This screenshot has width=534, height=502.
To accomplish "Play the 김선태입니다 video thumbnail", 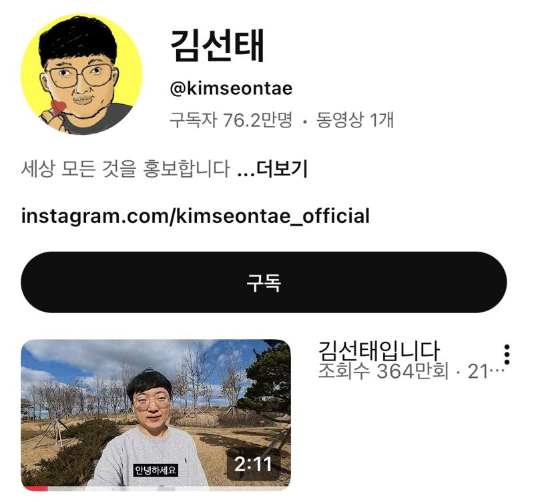I will pos(156,415).
